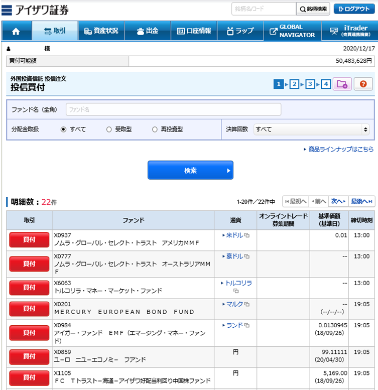Click the 銘柄検索 button
The image size is (378, 390).
313,9
